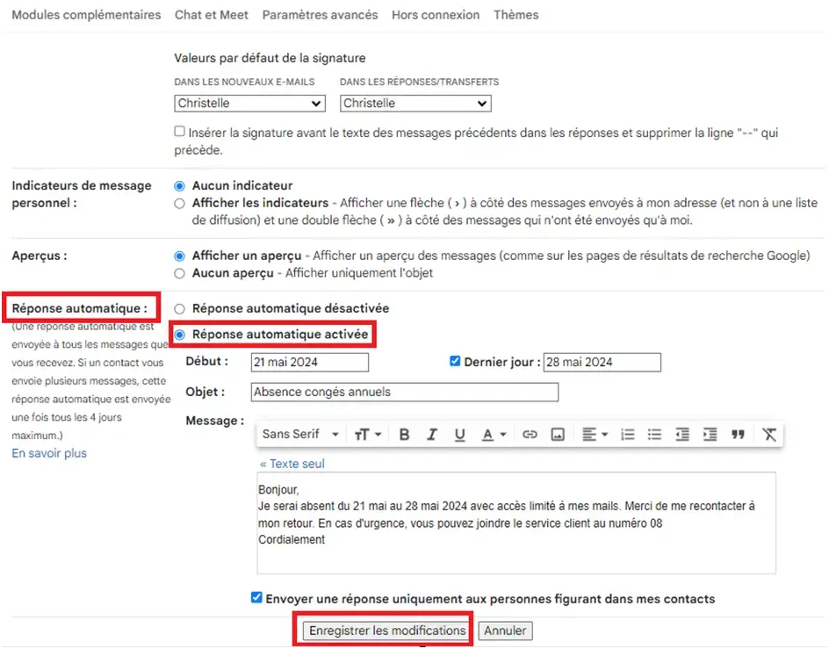Screen dimensions: 829x649
Task: Click Enregistrer les modifications button
Action: 387,631
